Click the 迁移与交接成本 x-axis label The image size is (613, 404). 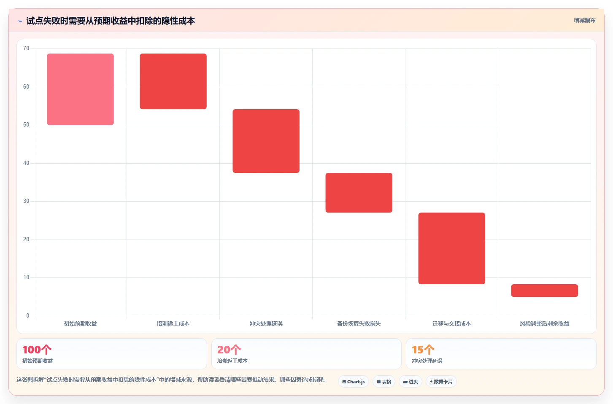pyautogui.click(x=451, y=323)
